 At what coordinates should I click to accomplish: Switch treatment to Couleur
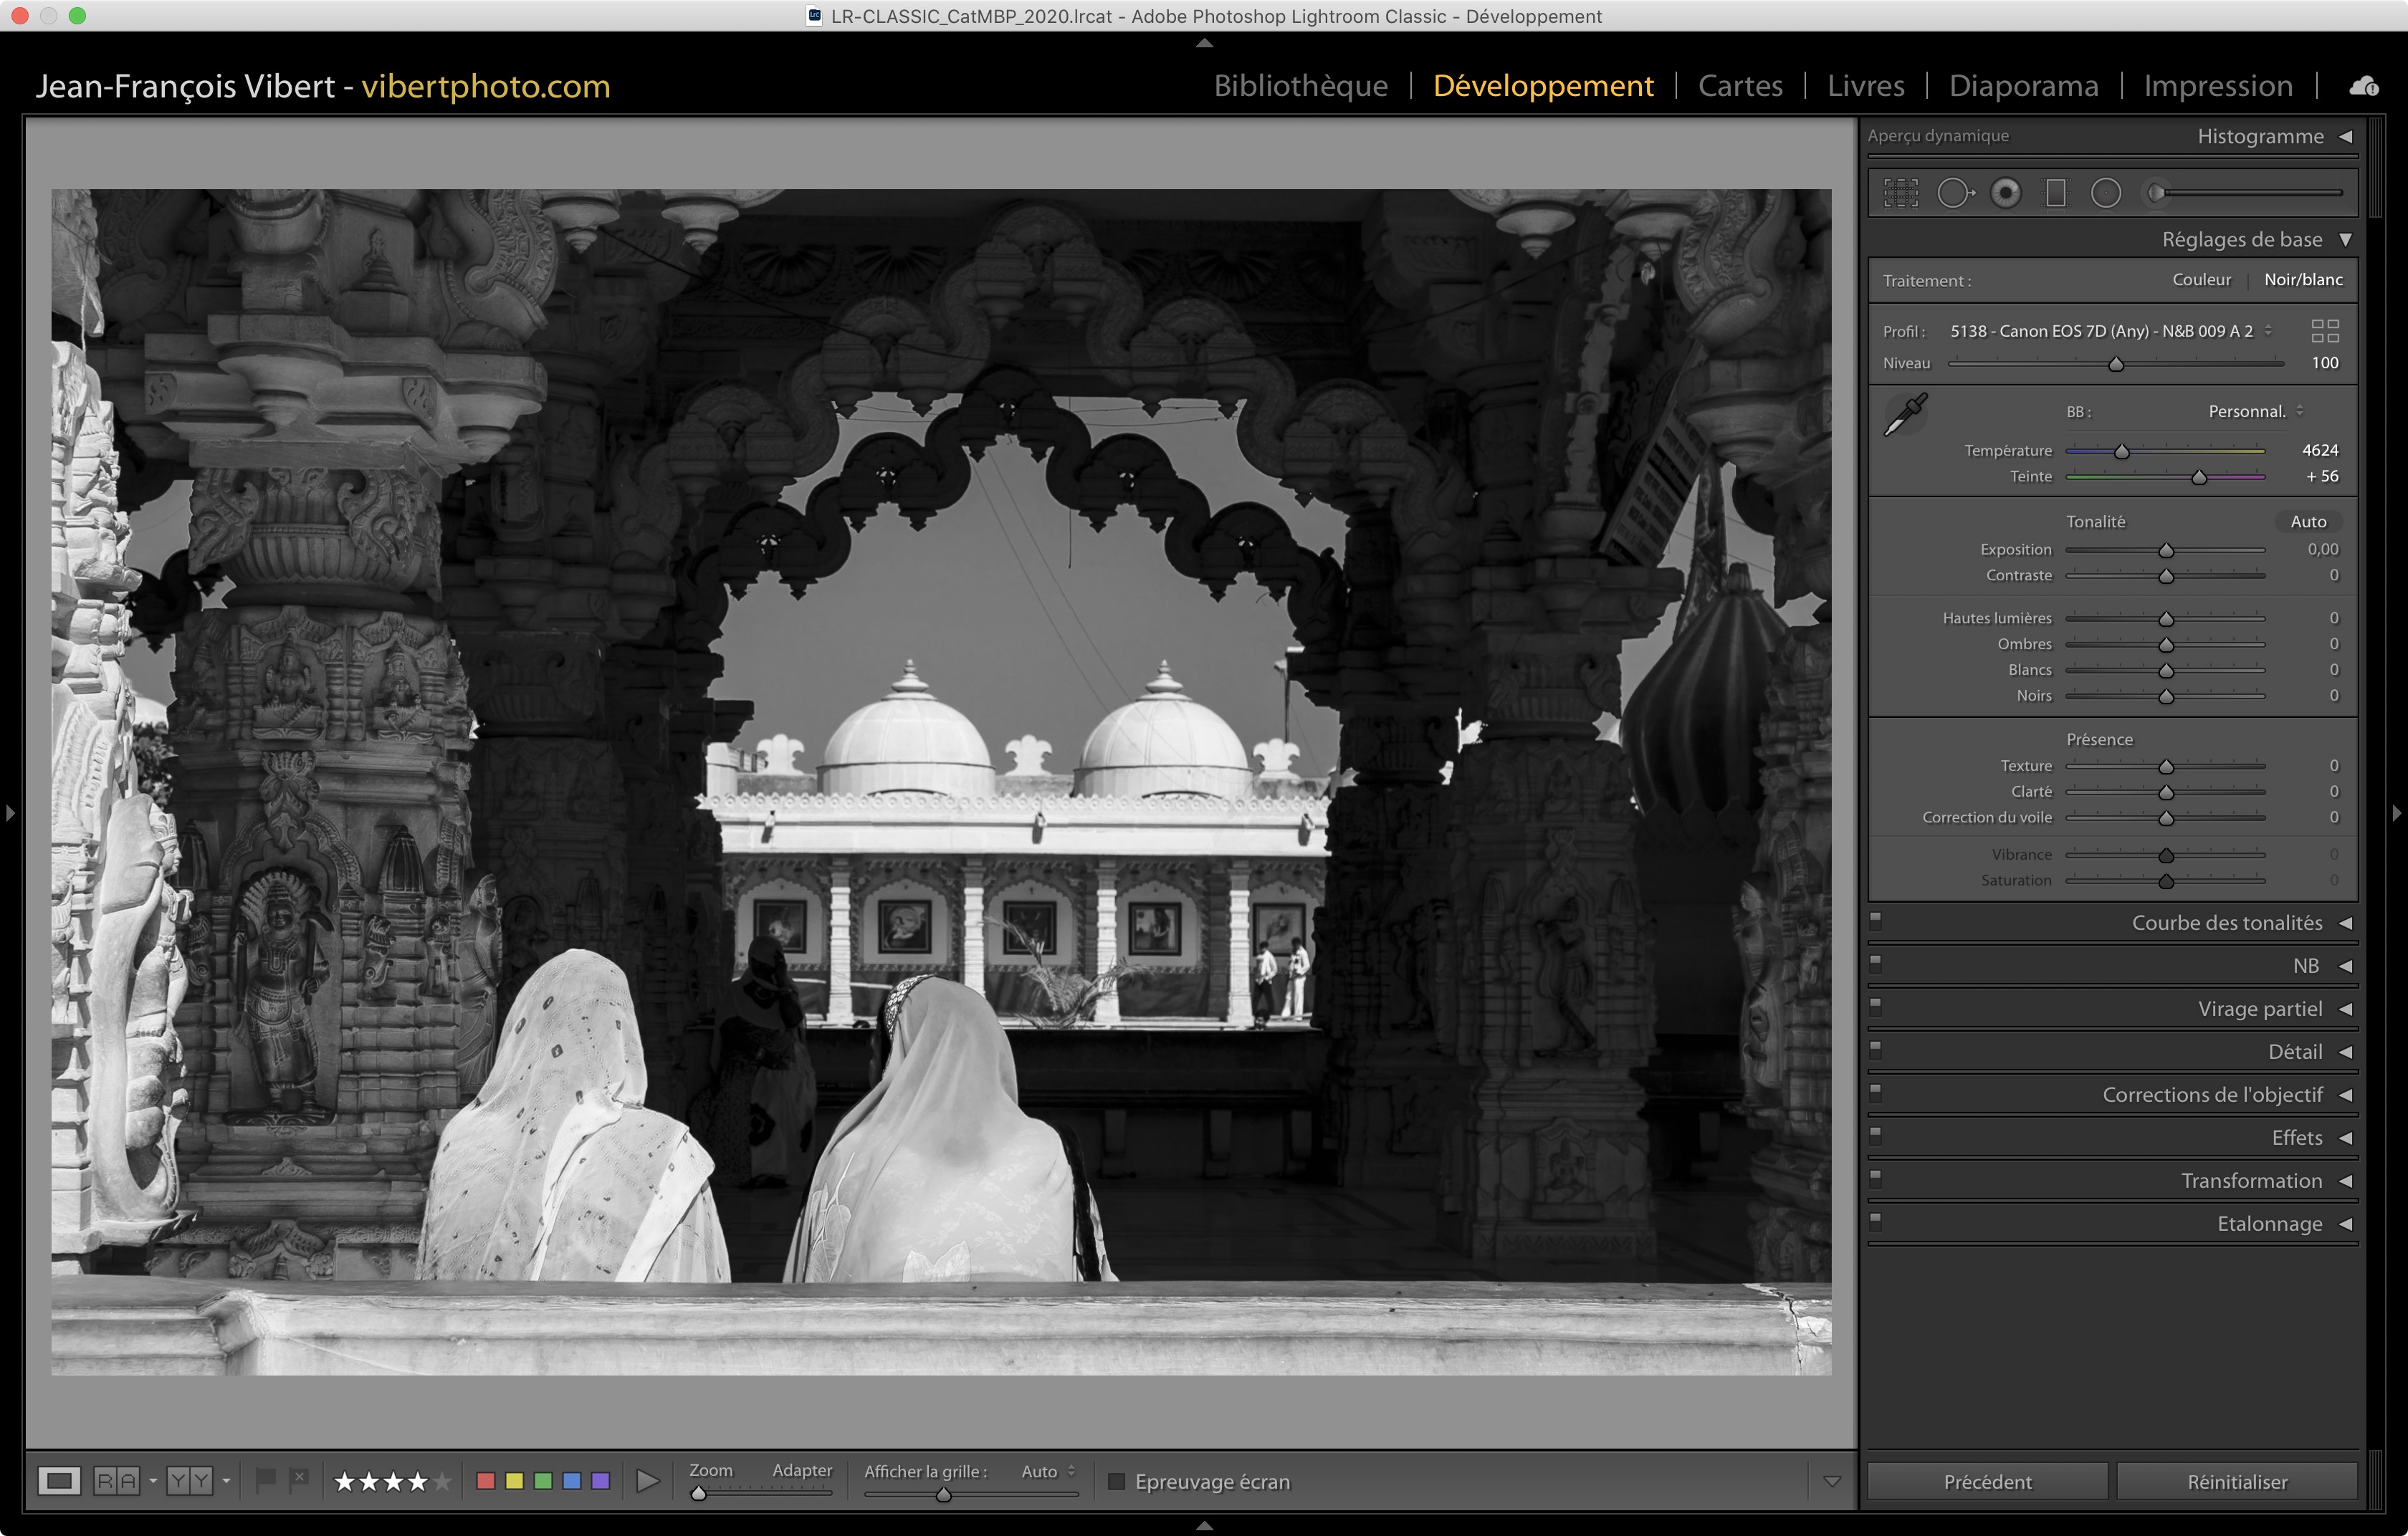click(2201, 280)
